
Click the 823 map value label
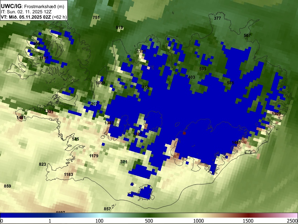tap(42, 164)
